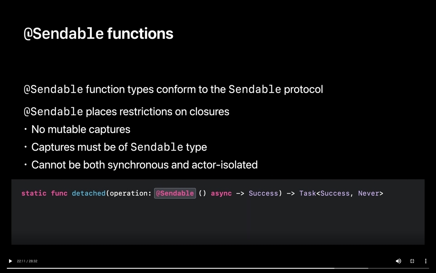Click the 22:11 / 28:32 time display
This screenshot has height=273, width=436.
click(x=27, y=261)
